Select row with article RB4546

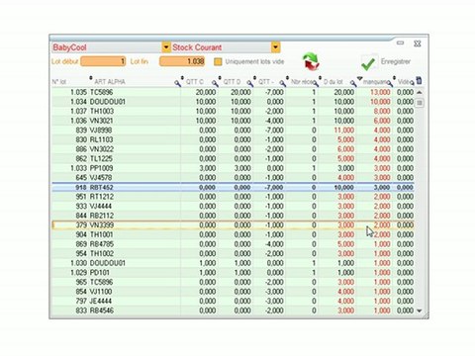click(233, 311)
